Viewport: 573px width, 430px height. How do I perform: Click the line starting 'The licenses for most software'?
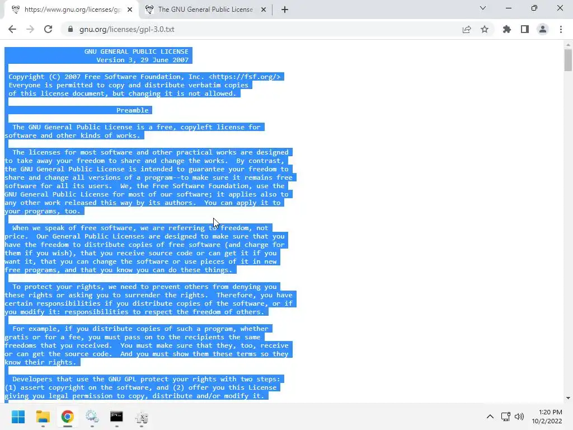[x=150, y=152]
